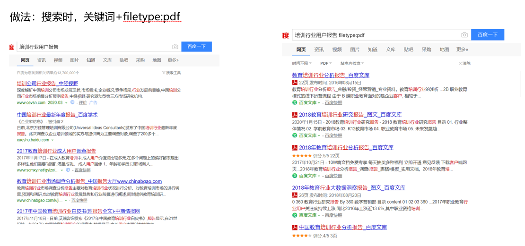525x246 pixels.
Task: Click 百度快照 under '2018年教育培训行业分析报告' result
Action: click(x=333, y=176)
